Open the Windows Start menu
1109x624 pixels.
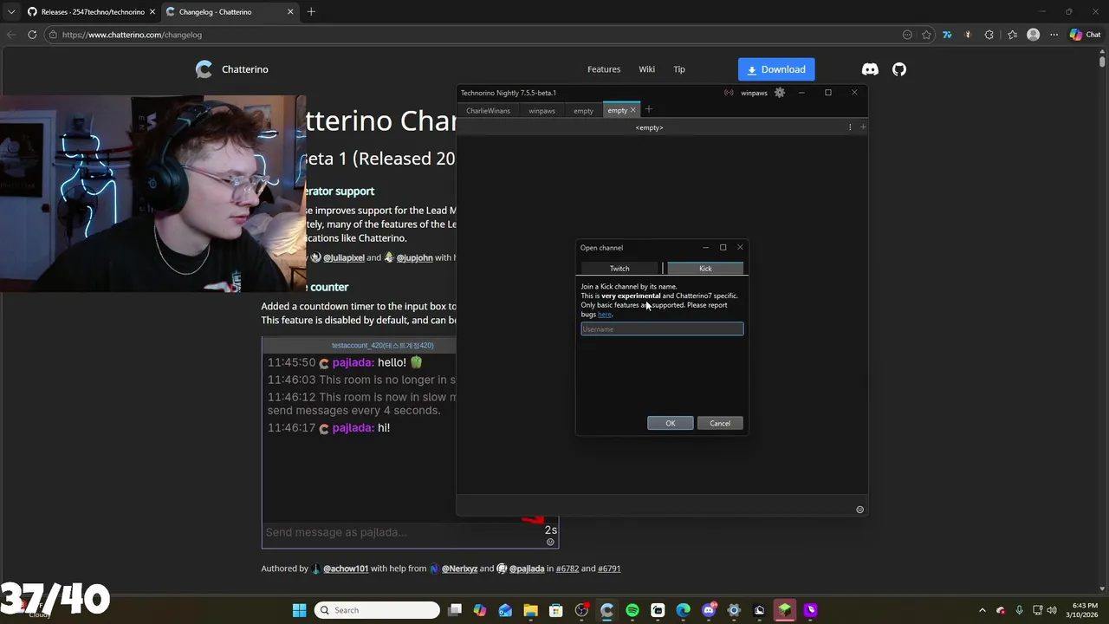click(x=299, y=610)
